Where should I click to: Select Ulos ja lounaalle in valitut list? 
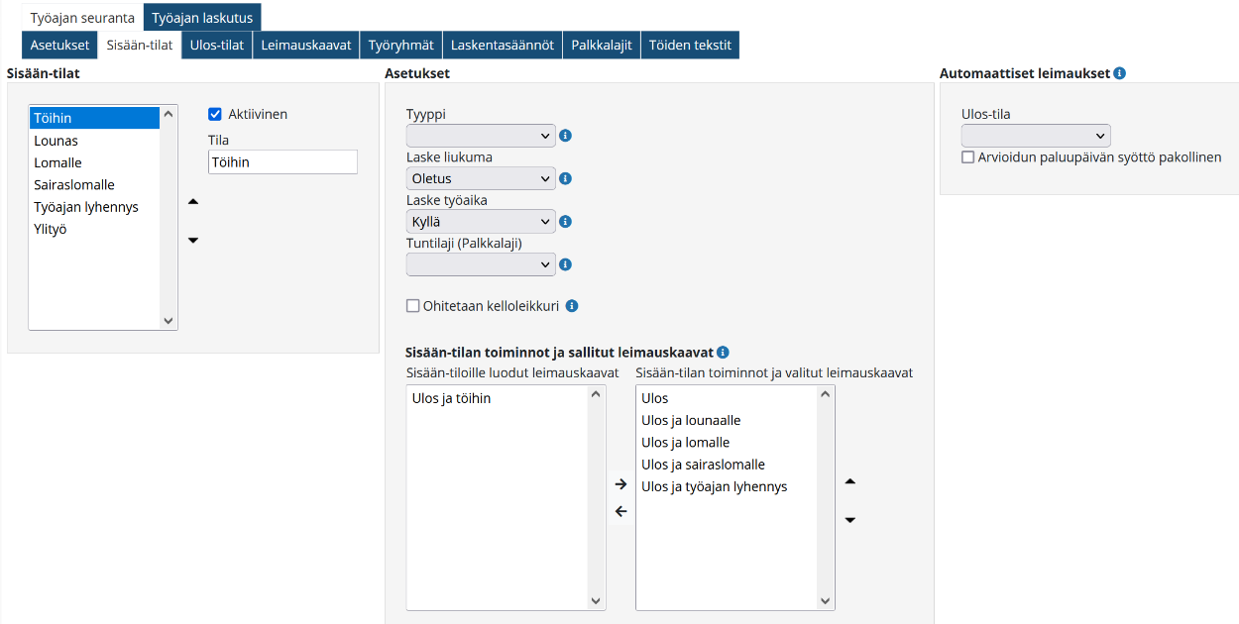pos(691,421)
